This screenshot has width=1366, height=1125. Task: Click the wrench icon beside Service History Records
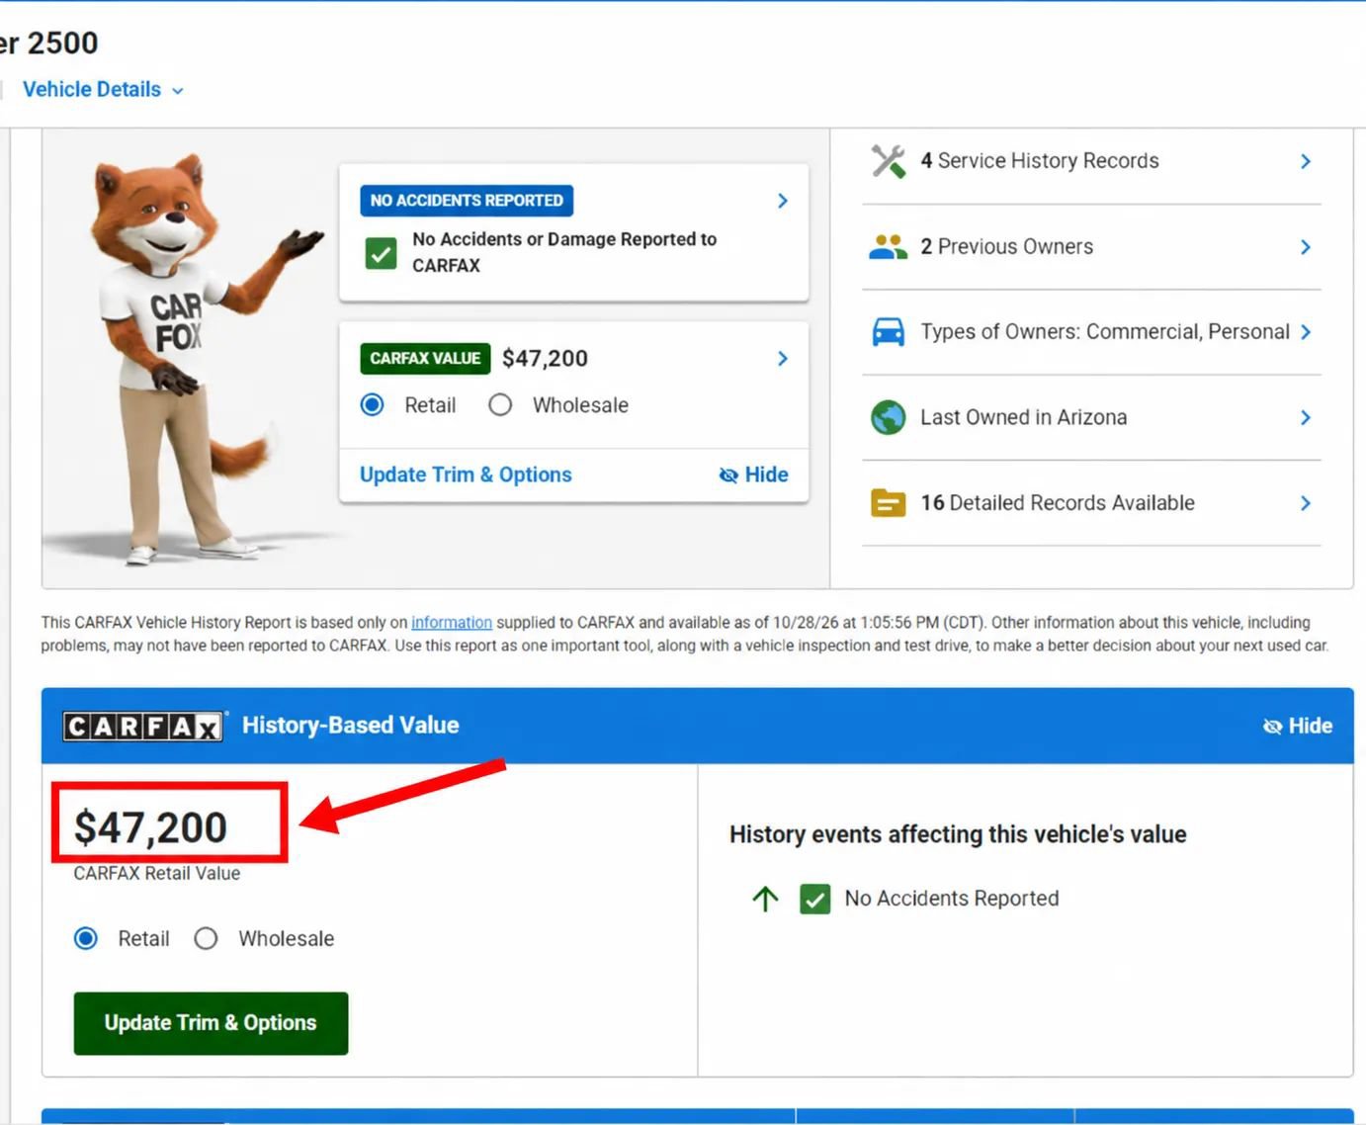(888, 161)
